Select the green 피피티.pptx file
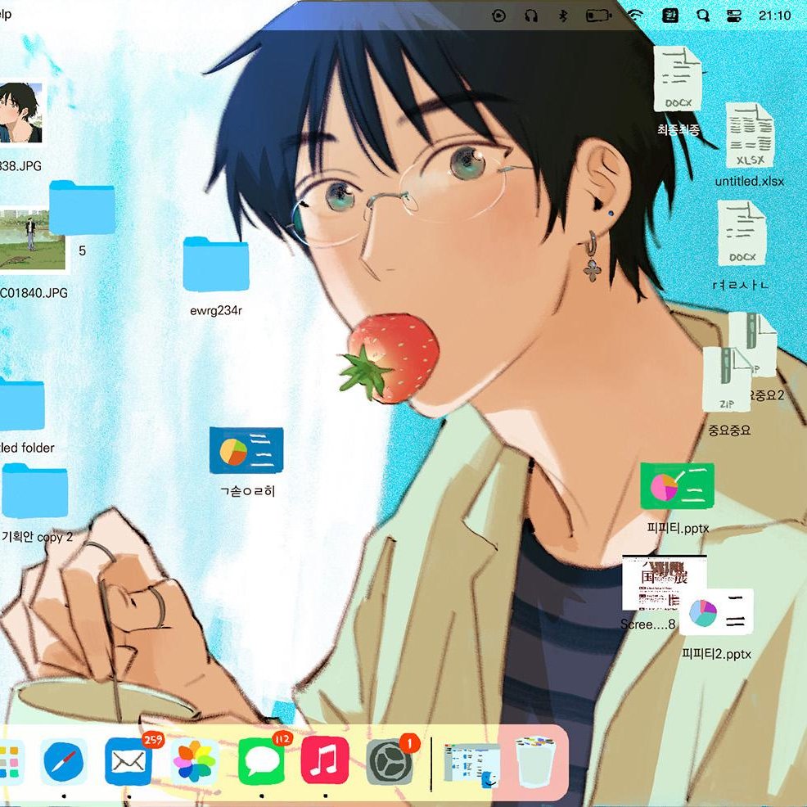Screen dimensions: 807x807 tap(678, 486)
